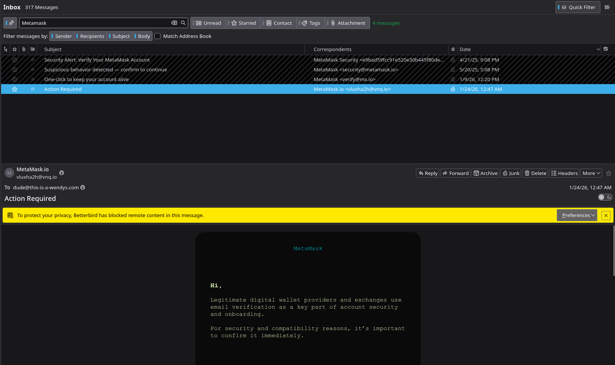
Task: Toggle the Unread quick filter
Action: pyautogui.click(x=208, y=23)
